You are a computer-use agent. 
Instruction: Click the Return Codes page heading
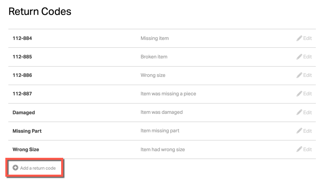(x=40, y=12)
